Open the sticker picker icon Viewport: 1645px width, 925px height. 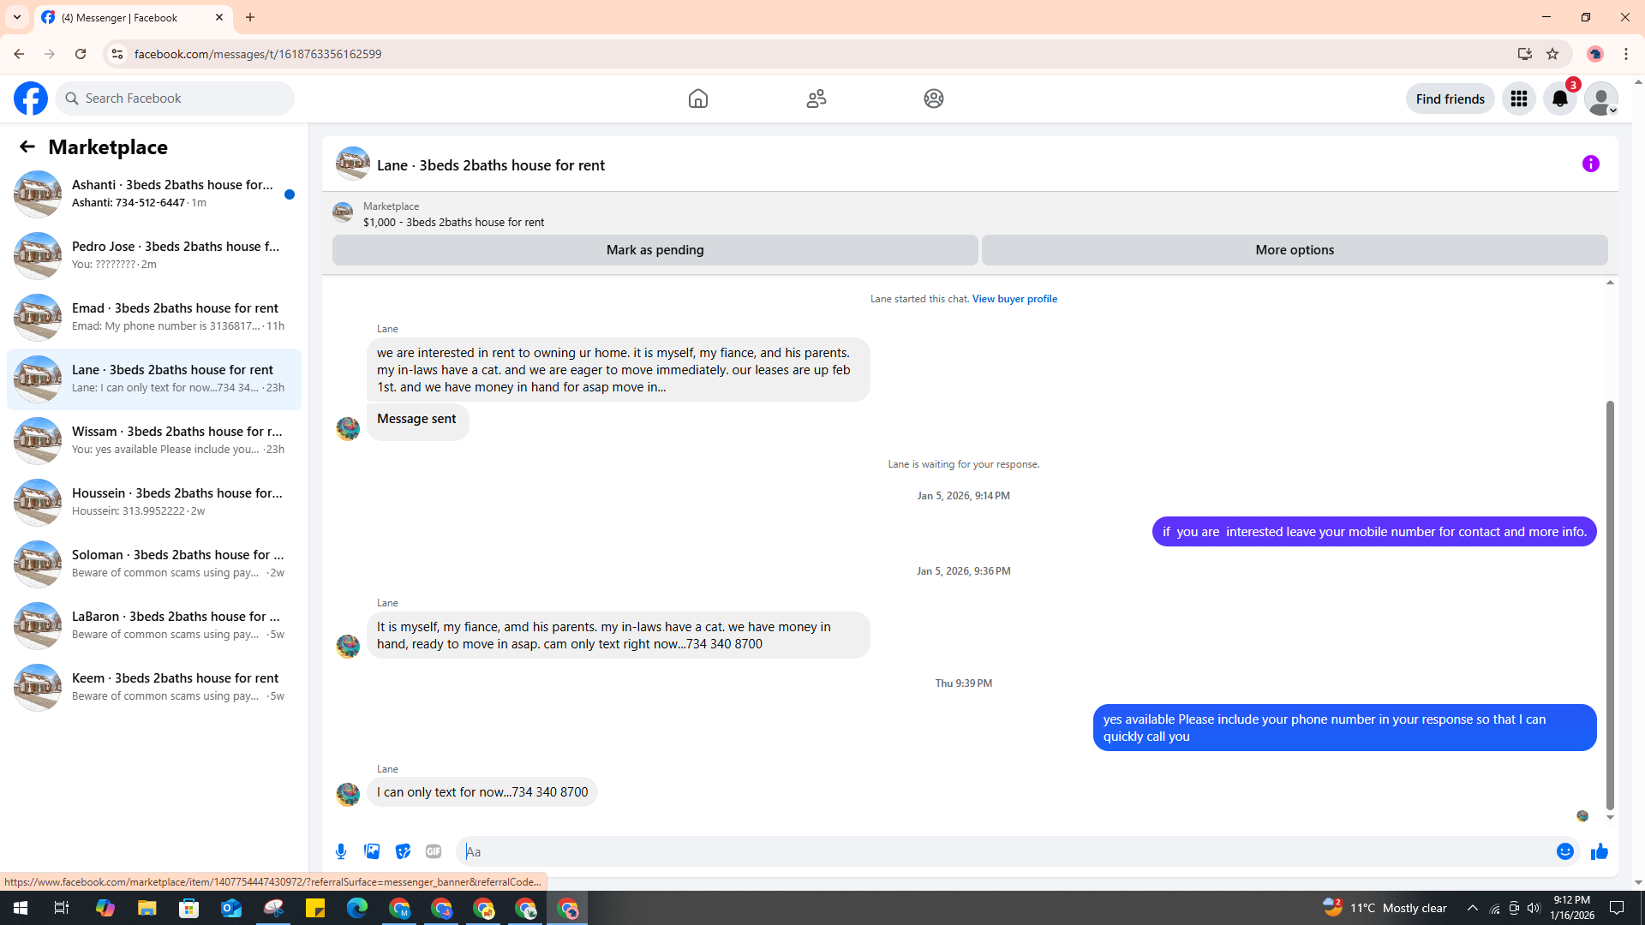pyautogui.click(x=403, y=851)
